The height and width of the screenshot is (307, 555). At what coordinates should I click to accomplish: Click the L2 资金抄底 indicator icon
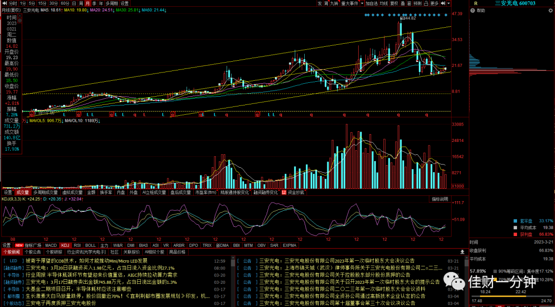[284, 193]
